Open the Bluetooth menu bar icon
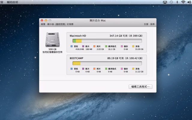Viewport: 192px width, 120px height. click(177, 2)
